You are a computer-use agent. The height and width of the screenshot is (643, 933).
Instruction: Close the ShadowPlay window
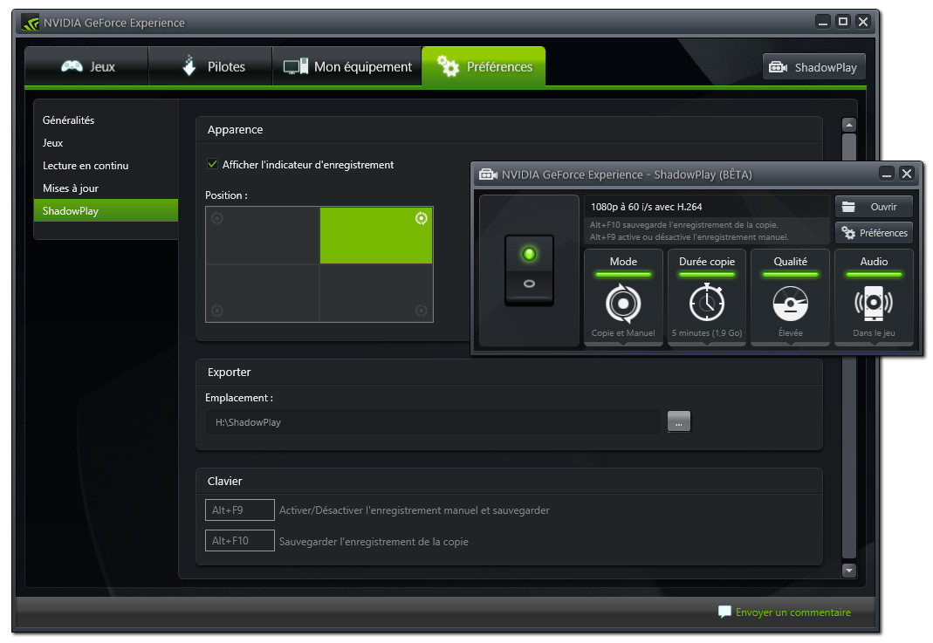906,174
